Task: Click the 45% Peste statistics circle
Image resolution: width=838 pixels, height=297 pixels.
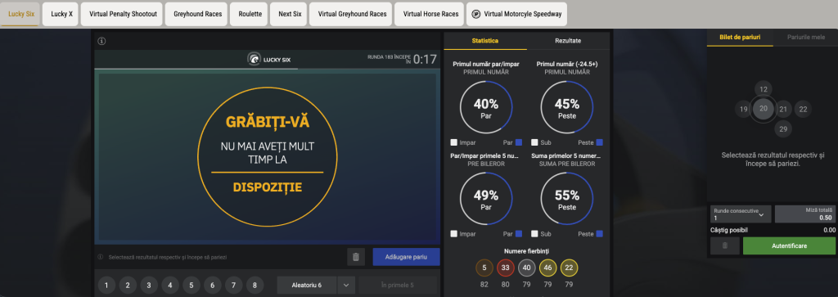Action: click(567, 107)
